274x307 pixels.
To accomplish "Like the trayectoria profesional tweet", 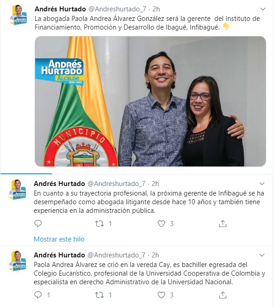I will [x=161, y=224].
